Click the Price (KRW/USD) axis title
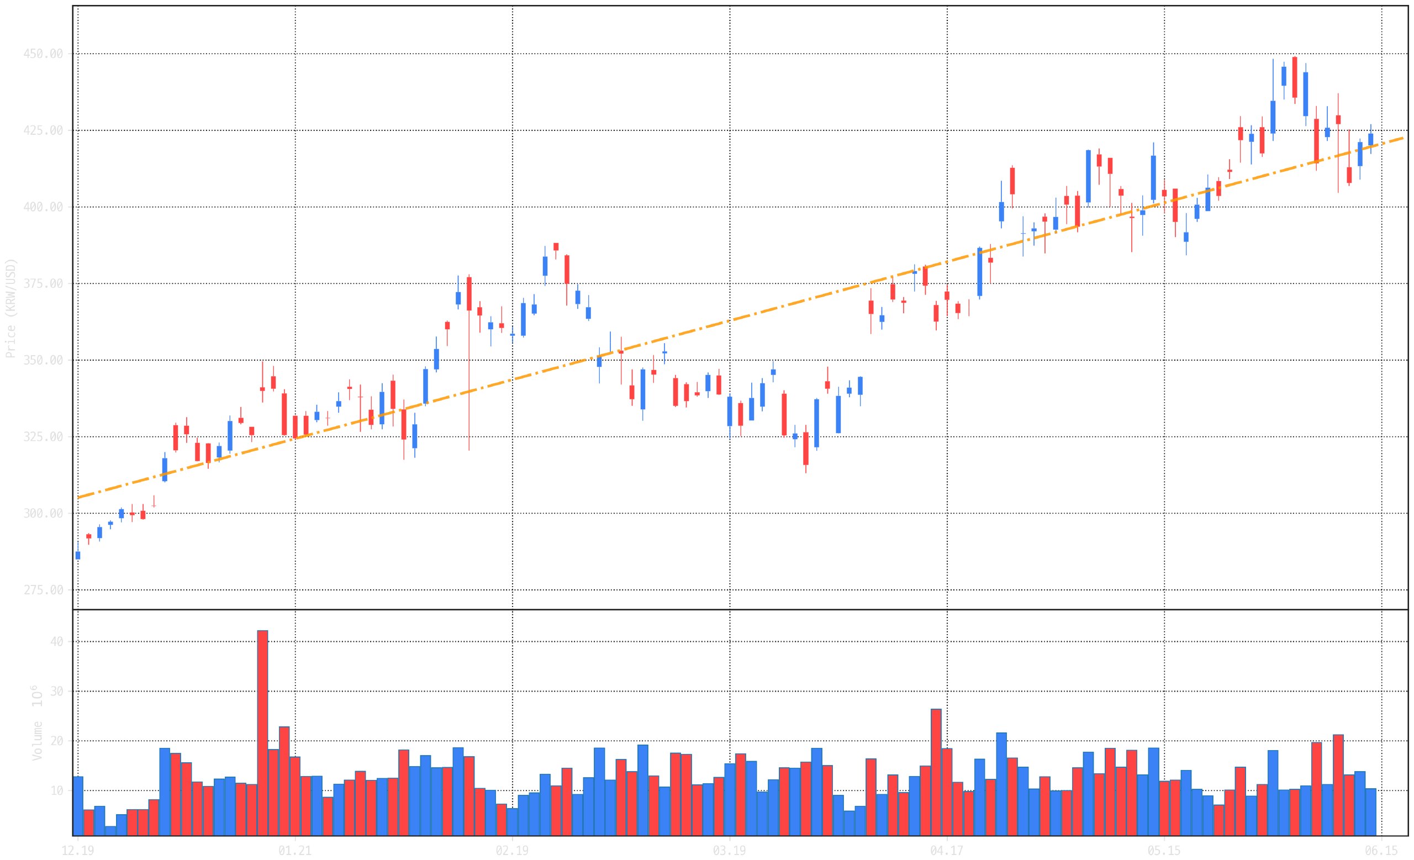 point(11,308)
